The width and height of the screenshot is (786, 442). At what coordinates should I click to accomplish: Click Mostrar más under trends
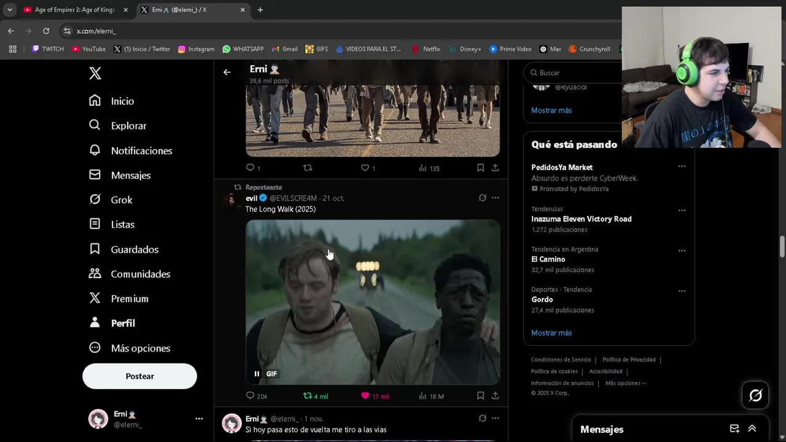click(x=551, y=333)
